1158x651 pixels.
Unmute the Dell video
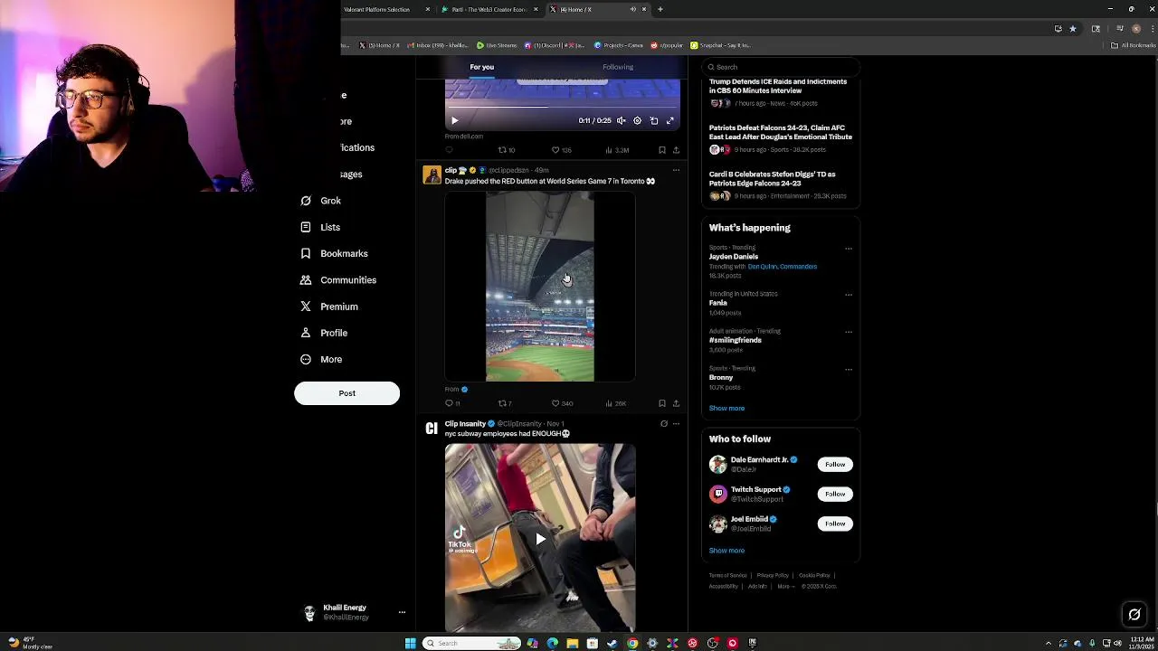coord(622,120)
